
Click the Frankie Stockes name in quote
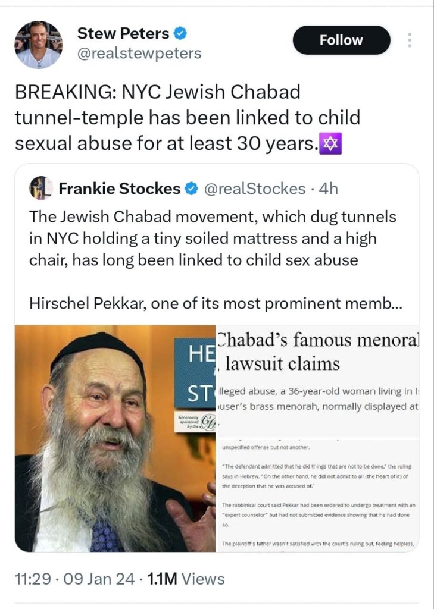pyautogui.click(x=119, y=189)
